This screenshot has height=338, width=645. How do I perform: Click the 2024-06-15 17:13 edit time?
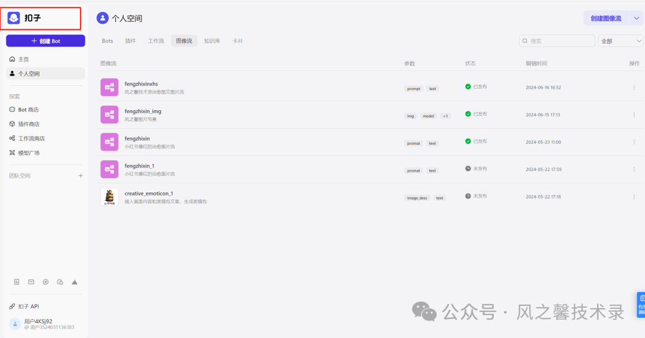click(x=543, y=114)
